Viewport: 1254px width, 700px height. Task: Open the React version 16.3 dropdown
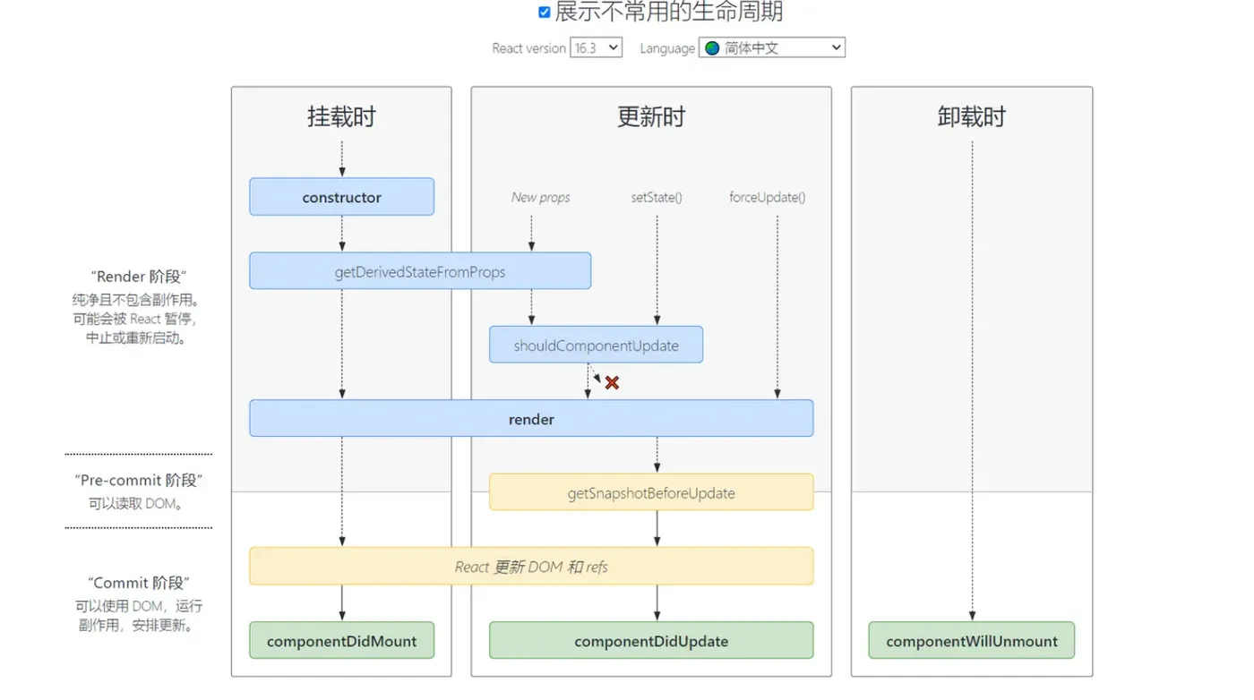pyautogui.click(x=596, y=47)
